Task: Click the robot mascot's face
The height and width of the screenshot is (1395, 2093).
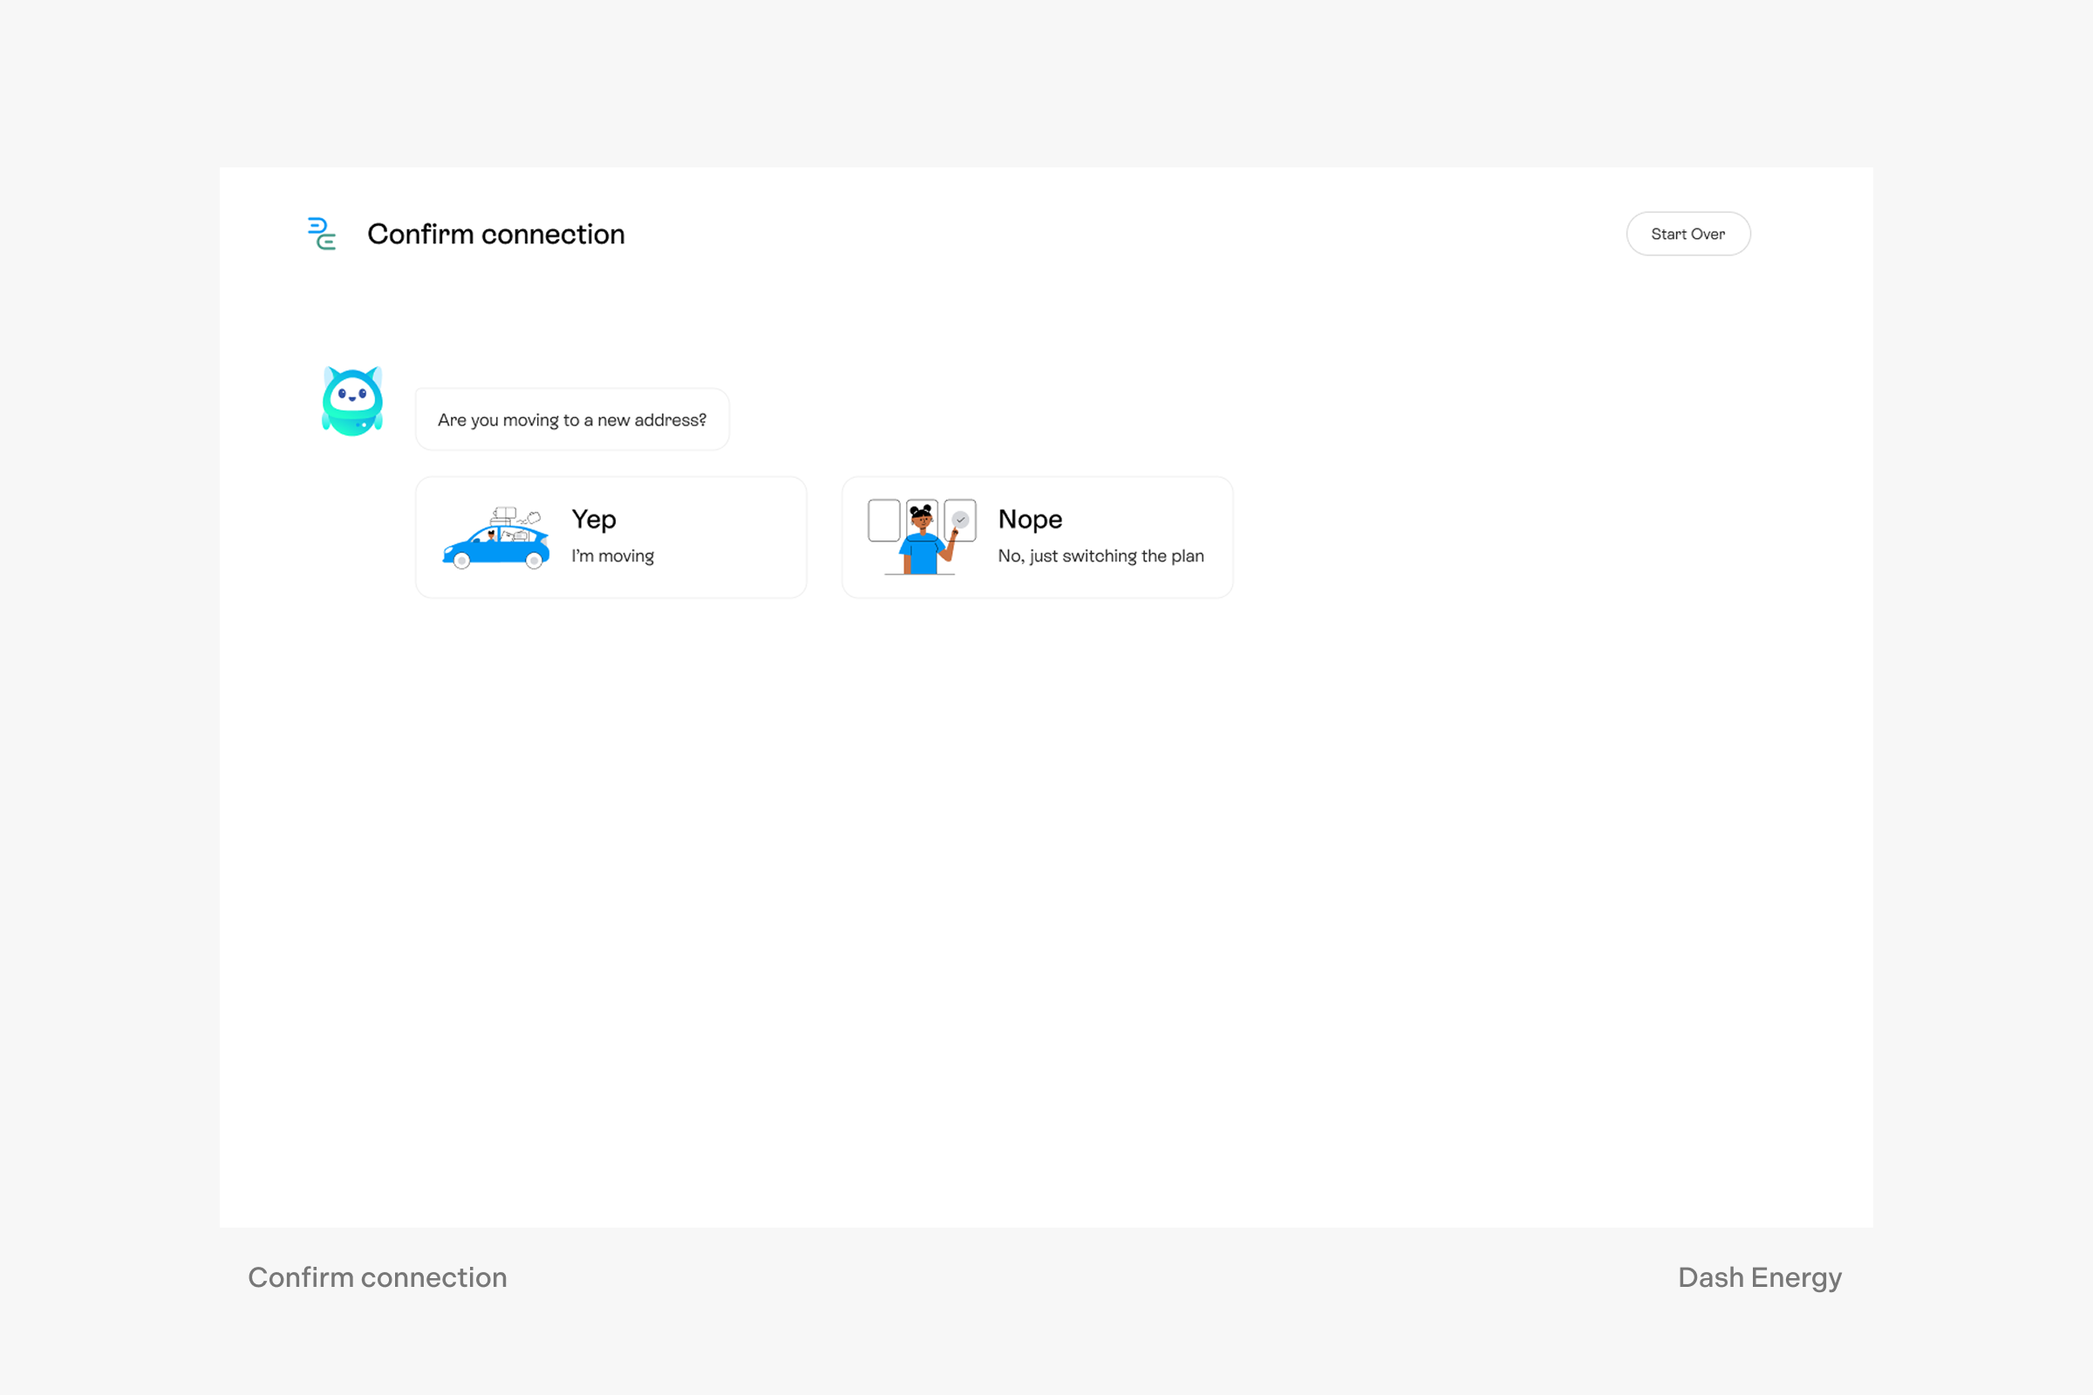Action: pos(352,393)
